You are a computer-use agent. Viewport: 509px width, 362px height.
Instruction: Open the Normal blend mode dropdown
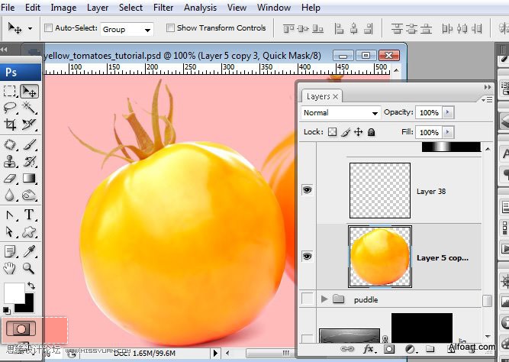pos(341,113)
